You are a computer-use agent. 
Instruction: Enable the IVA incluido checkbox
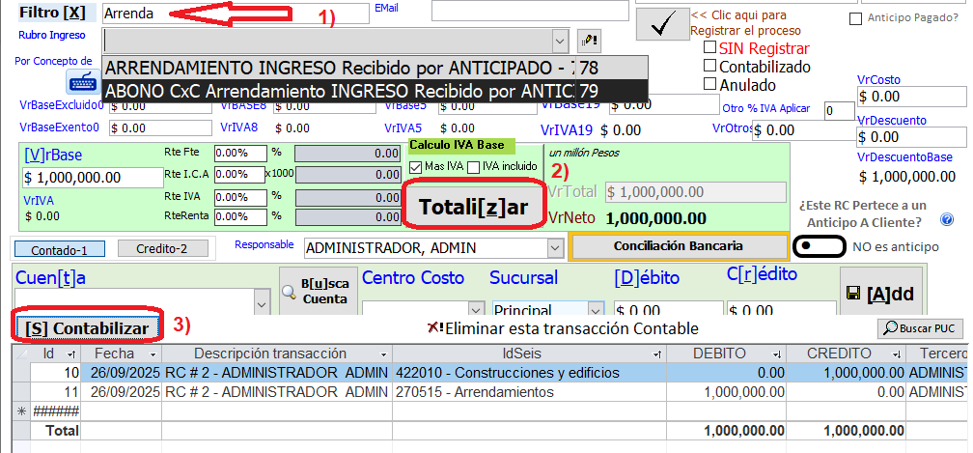tap(473, 167)
